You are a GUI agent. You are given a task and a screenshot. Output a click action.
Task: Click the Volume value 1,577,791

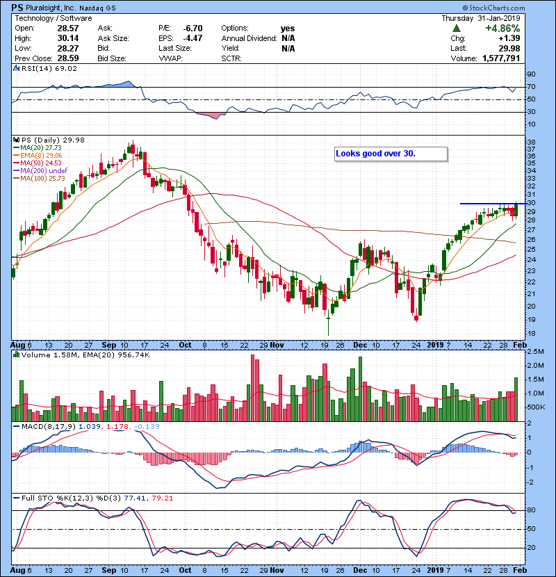(501, 58)
